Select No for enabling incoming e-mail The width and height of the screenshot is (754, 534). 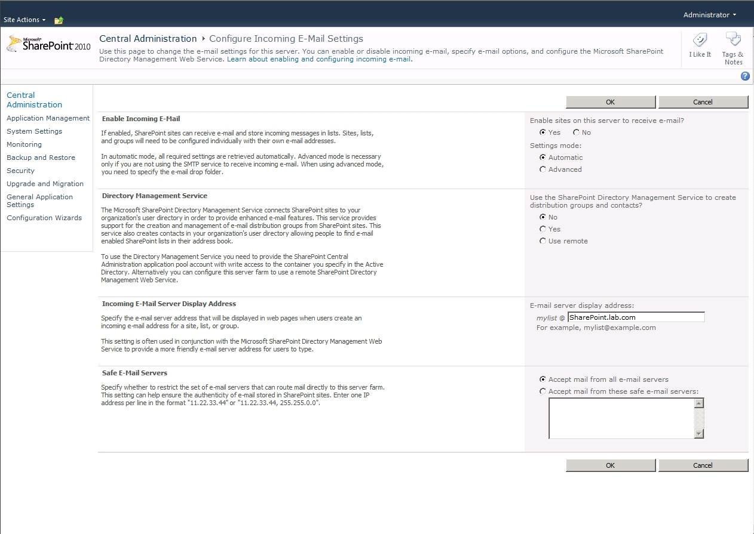tap(577, 132)
